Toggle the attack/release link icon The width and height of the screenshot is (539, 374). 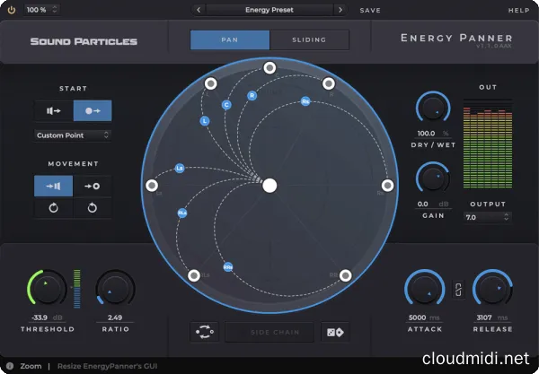pos(458,290)
